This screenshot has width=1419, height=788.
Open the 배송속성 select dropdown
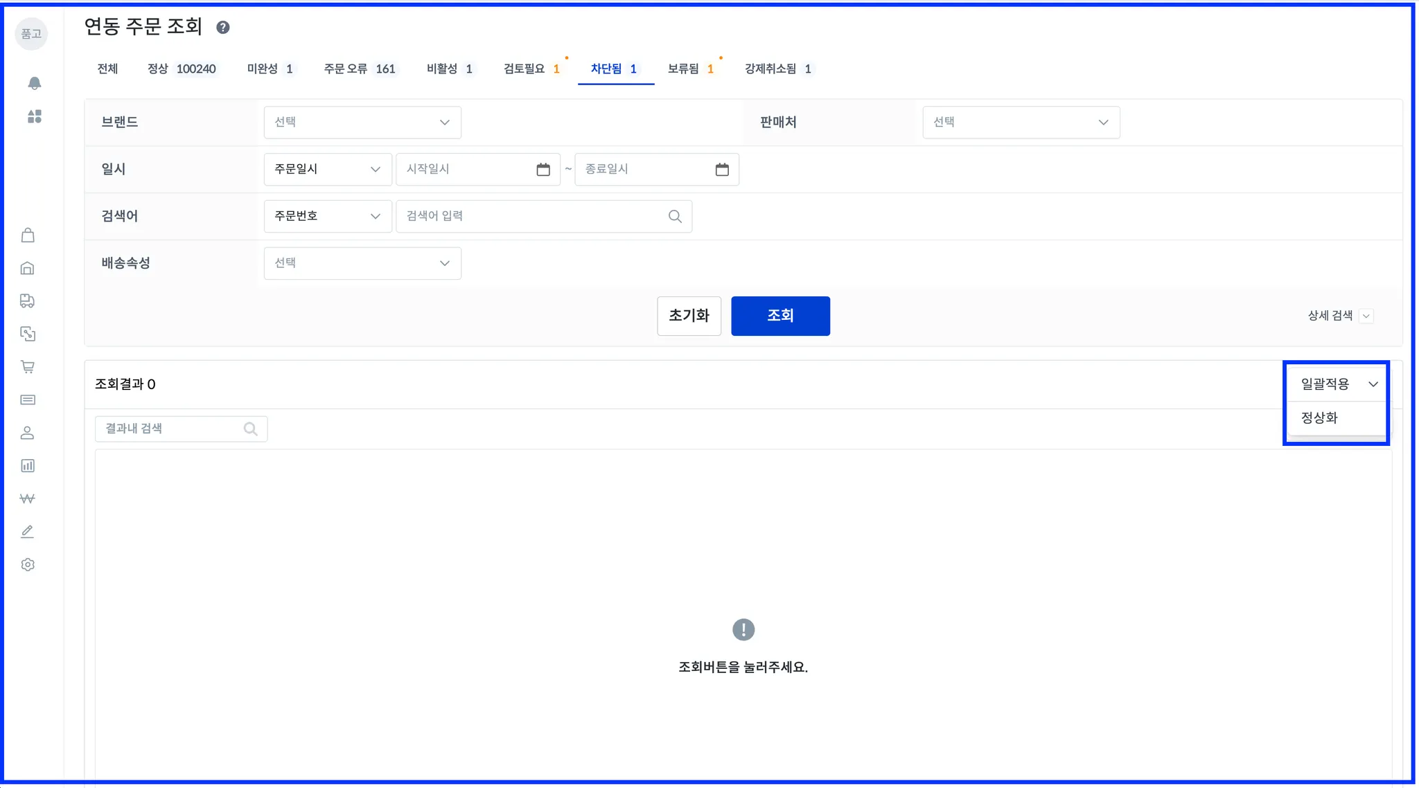coord(362,264)
